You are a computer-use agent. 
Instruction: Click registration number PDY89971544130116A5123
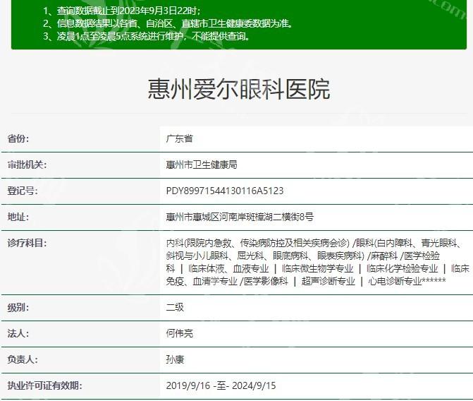225,191
